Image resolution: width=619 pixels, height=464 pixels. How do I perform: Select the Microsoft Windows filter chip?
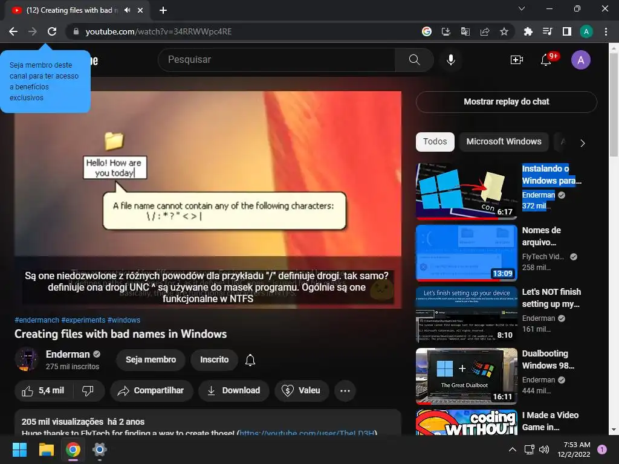point(504,141)
